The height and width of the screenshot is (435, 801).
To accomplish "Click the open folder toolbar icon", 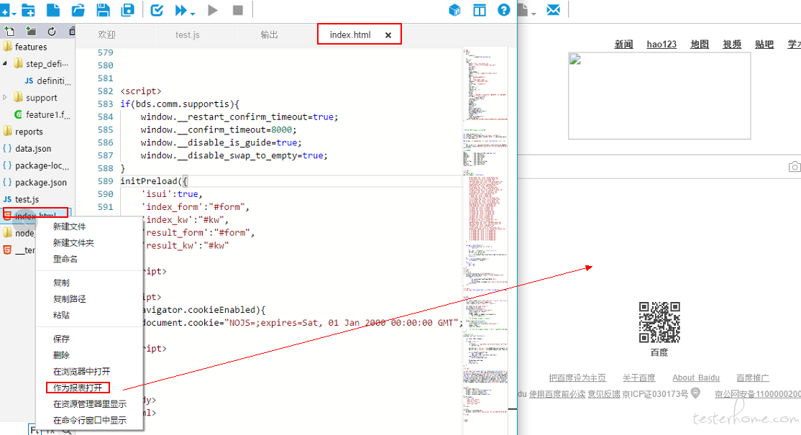I will (78, 9).
